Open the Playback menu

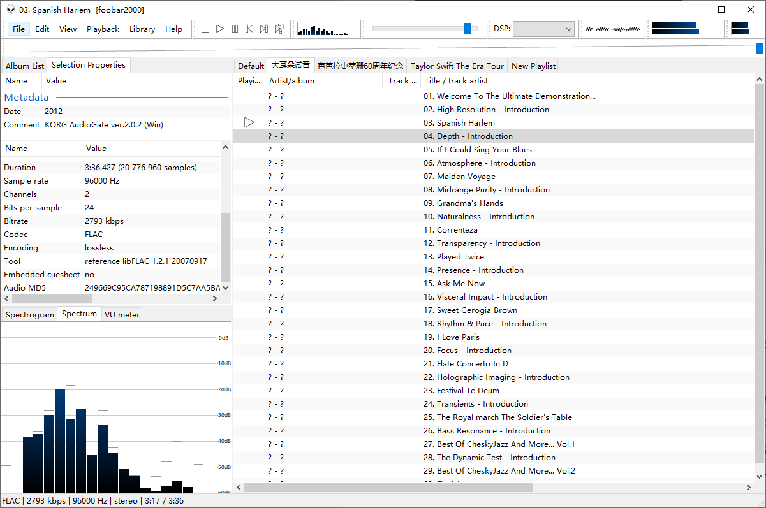[103, 29]
